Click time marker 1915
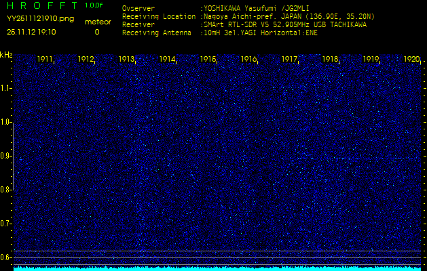Image resolution: width=427 pixels, height=271 pixels. tap(208, 59)
